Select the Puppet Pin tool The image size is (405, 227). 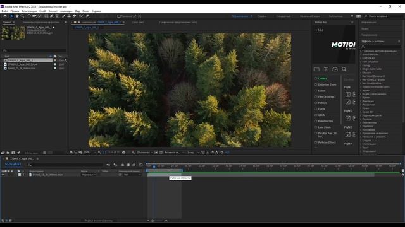pos(87,16)
